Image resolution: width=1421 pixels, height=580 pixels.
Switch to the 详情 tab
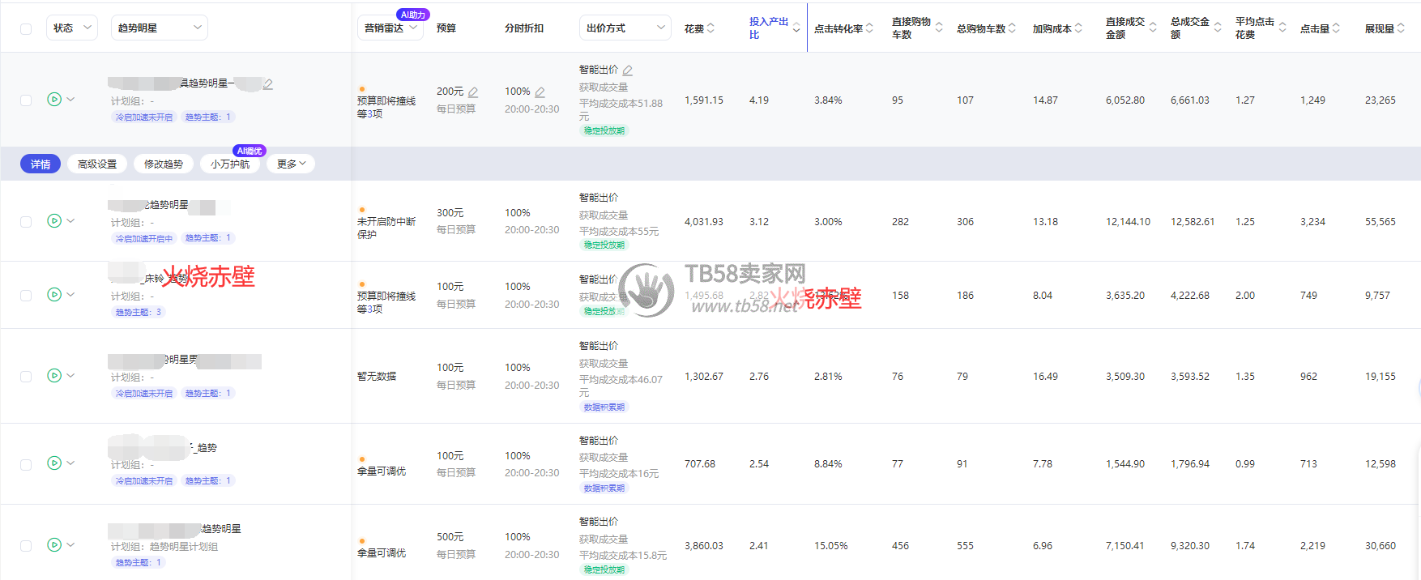coord(41,164)
